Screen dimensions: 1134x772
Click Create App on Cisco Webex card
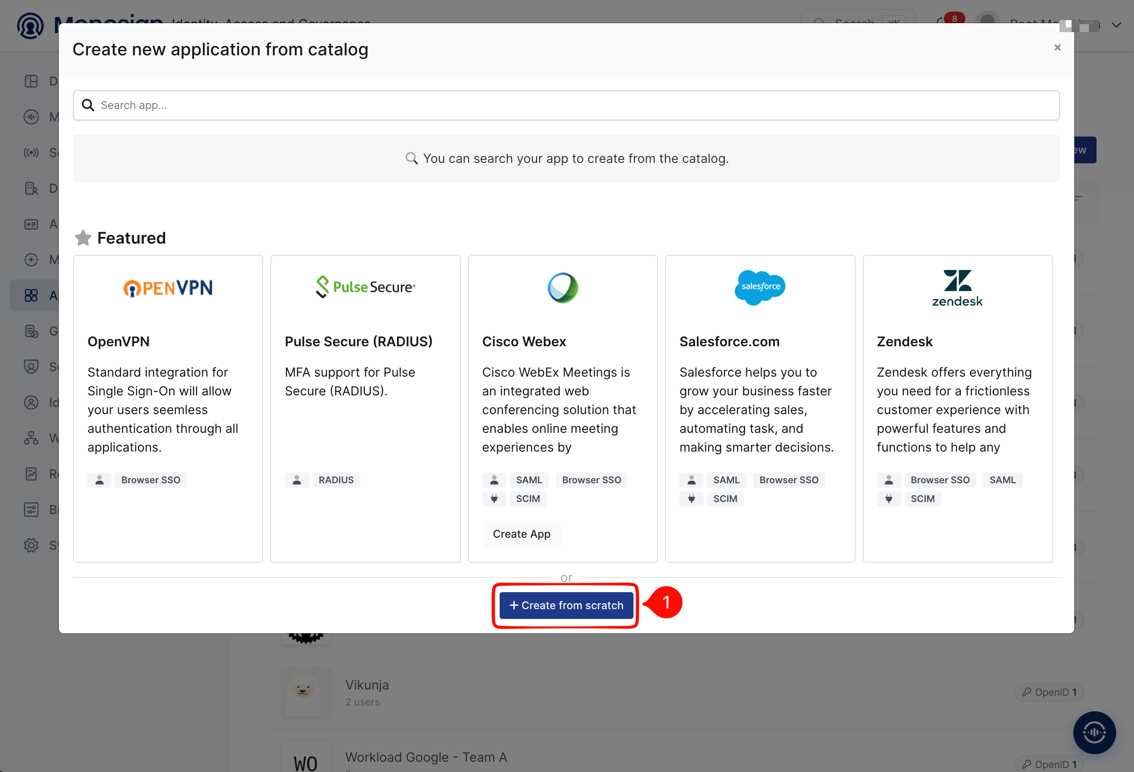tap(521, 534)
